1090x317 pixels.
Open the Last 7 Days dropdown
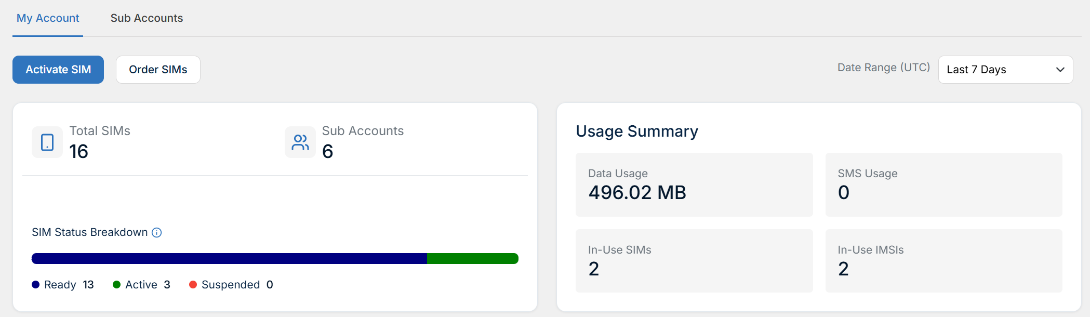click(x=1005, y=70)
